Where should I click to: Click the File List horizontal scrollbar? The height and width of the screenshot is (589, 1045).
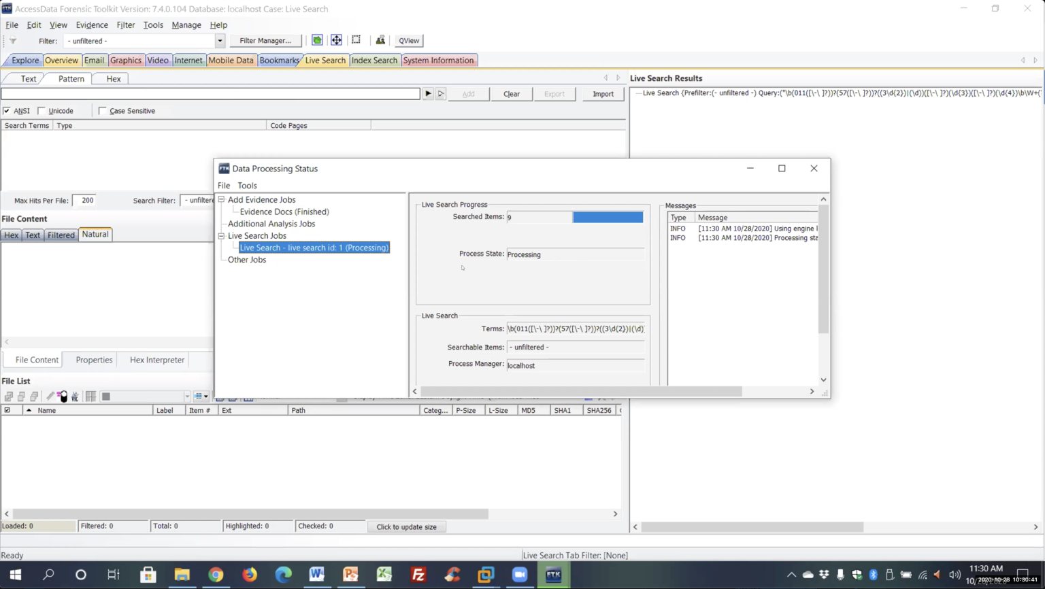(250, 514)
